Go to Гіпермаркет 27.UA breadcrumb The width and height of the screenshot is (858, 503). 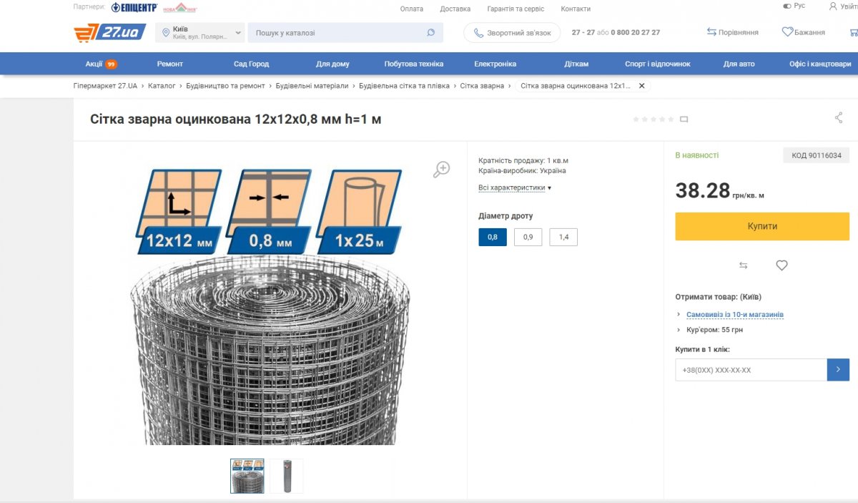105,85
